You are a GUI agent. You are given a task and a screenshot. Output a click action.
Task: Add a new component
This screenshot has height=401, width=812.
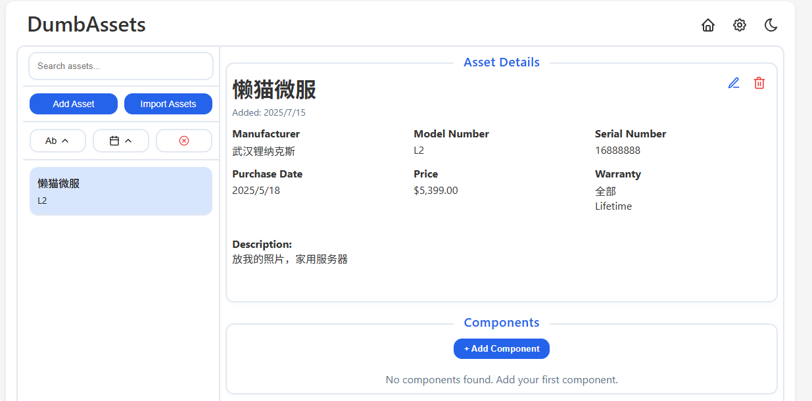pyautogui.click(x=502, y=348)
